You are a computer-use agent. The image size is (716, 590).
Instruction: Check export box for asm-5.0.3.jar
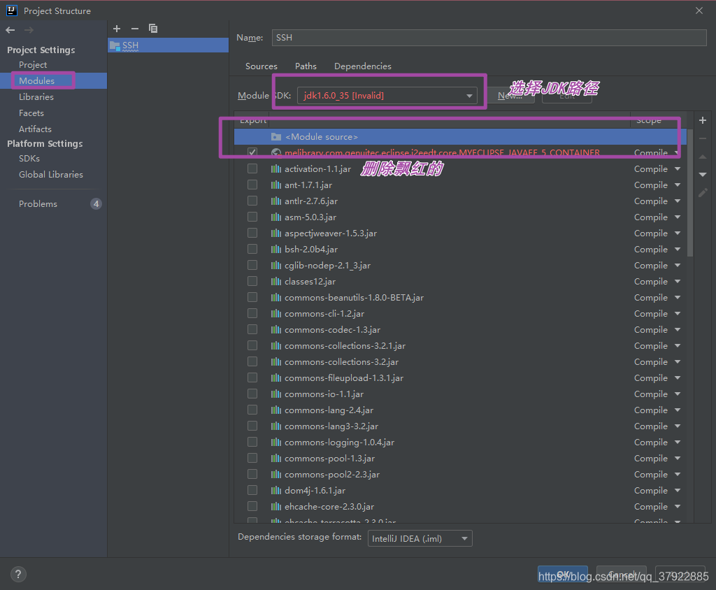[x=252, y=217]
